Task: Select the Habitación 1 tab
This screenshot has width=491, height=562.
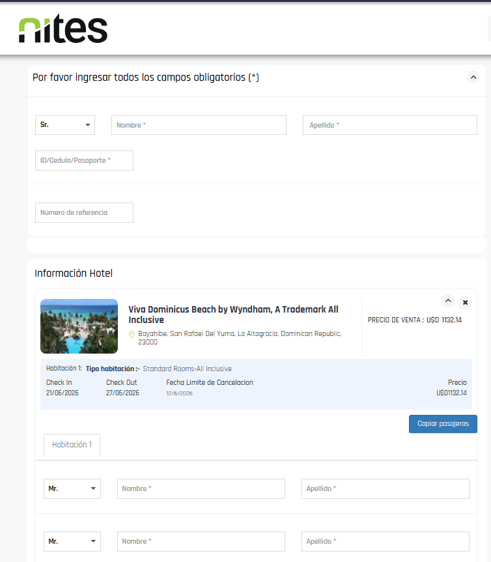Action: coord(72,445)
